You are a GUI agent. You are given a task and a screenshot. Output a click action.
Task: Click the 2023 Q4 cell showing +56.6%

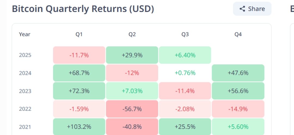[x=238, y=91]
